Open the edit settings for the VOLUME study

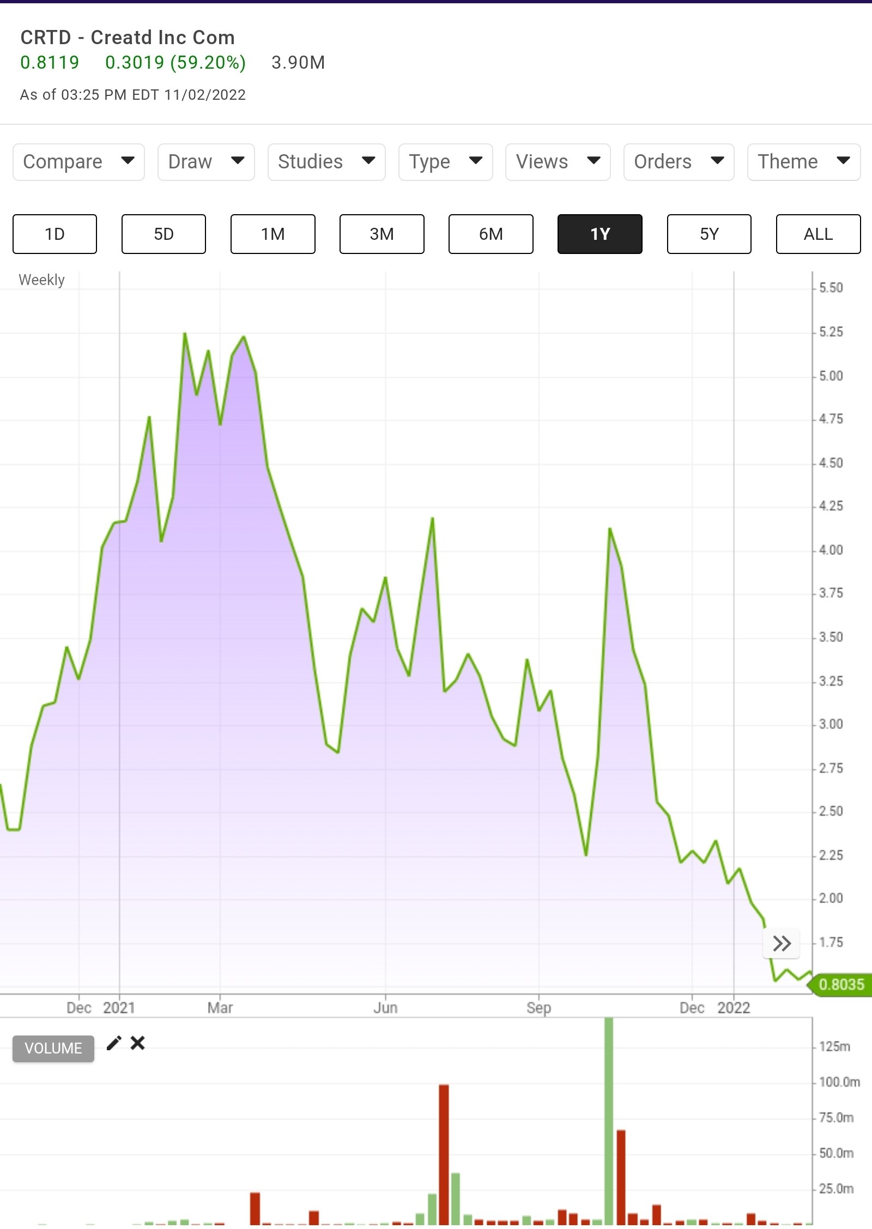[114, 1043]
